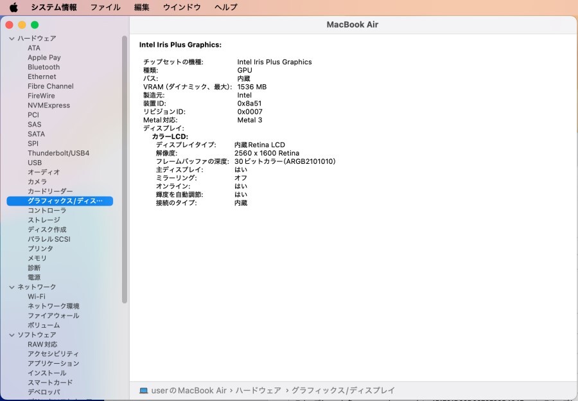Open the ヘルプ menu
This screenshot has width=578, height=401.
tap(225, 7)
